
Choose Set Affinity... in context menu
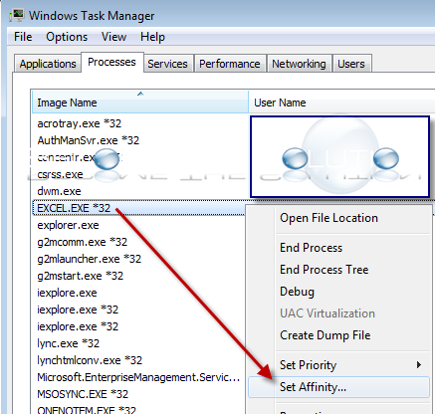338,387
